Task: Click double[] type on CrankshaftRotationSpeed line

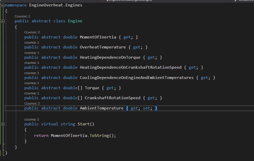Action: pyautogui.click(x=73, y=98)
